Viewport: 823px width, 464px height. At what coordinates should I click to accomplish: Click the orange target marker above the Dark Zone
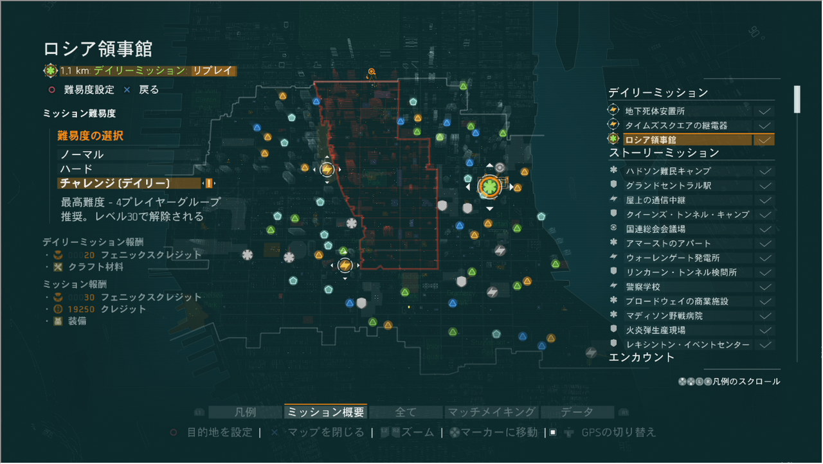371,72
